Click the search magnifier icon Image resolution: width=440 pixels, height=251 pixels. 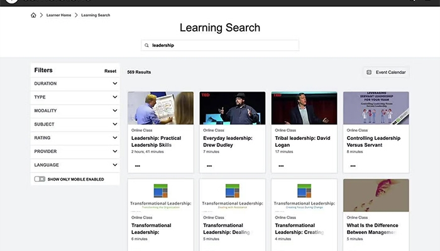point(146,45)
